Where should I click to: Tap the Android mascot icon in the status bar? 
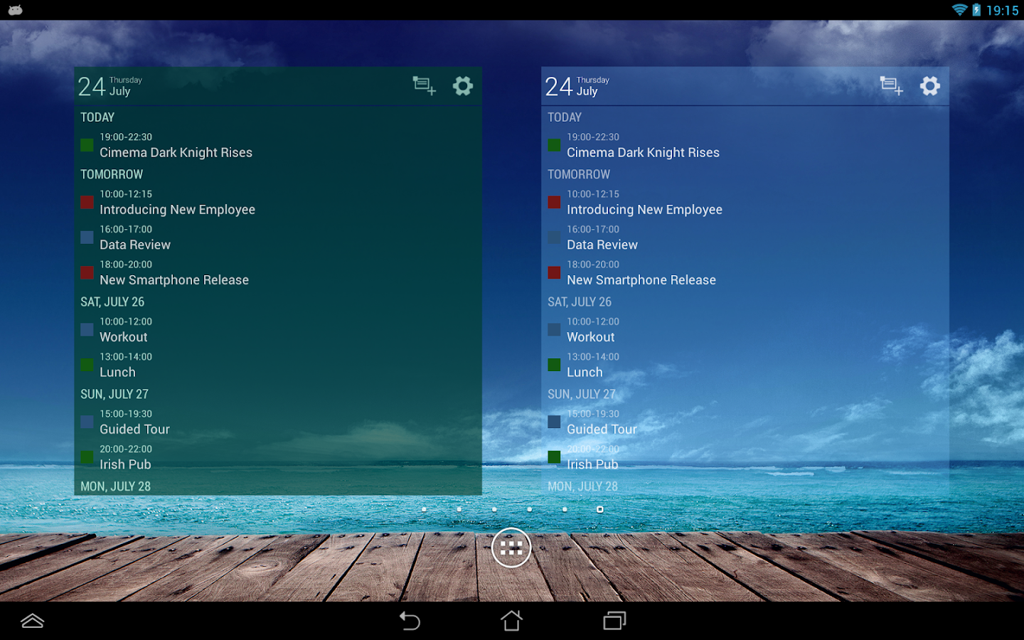pyautogui.click(x=16, y=10)
